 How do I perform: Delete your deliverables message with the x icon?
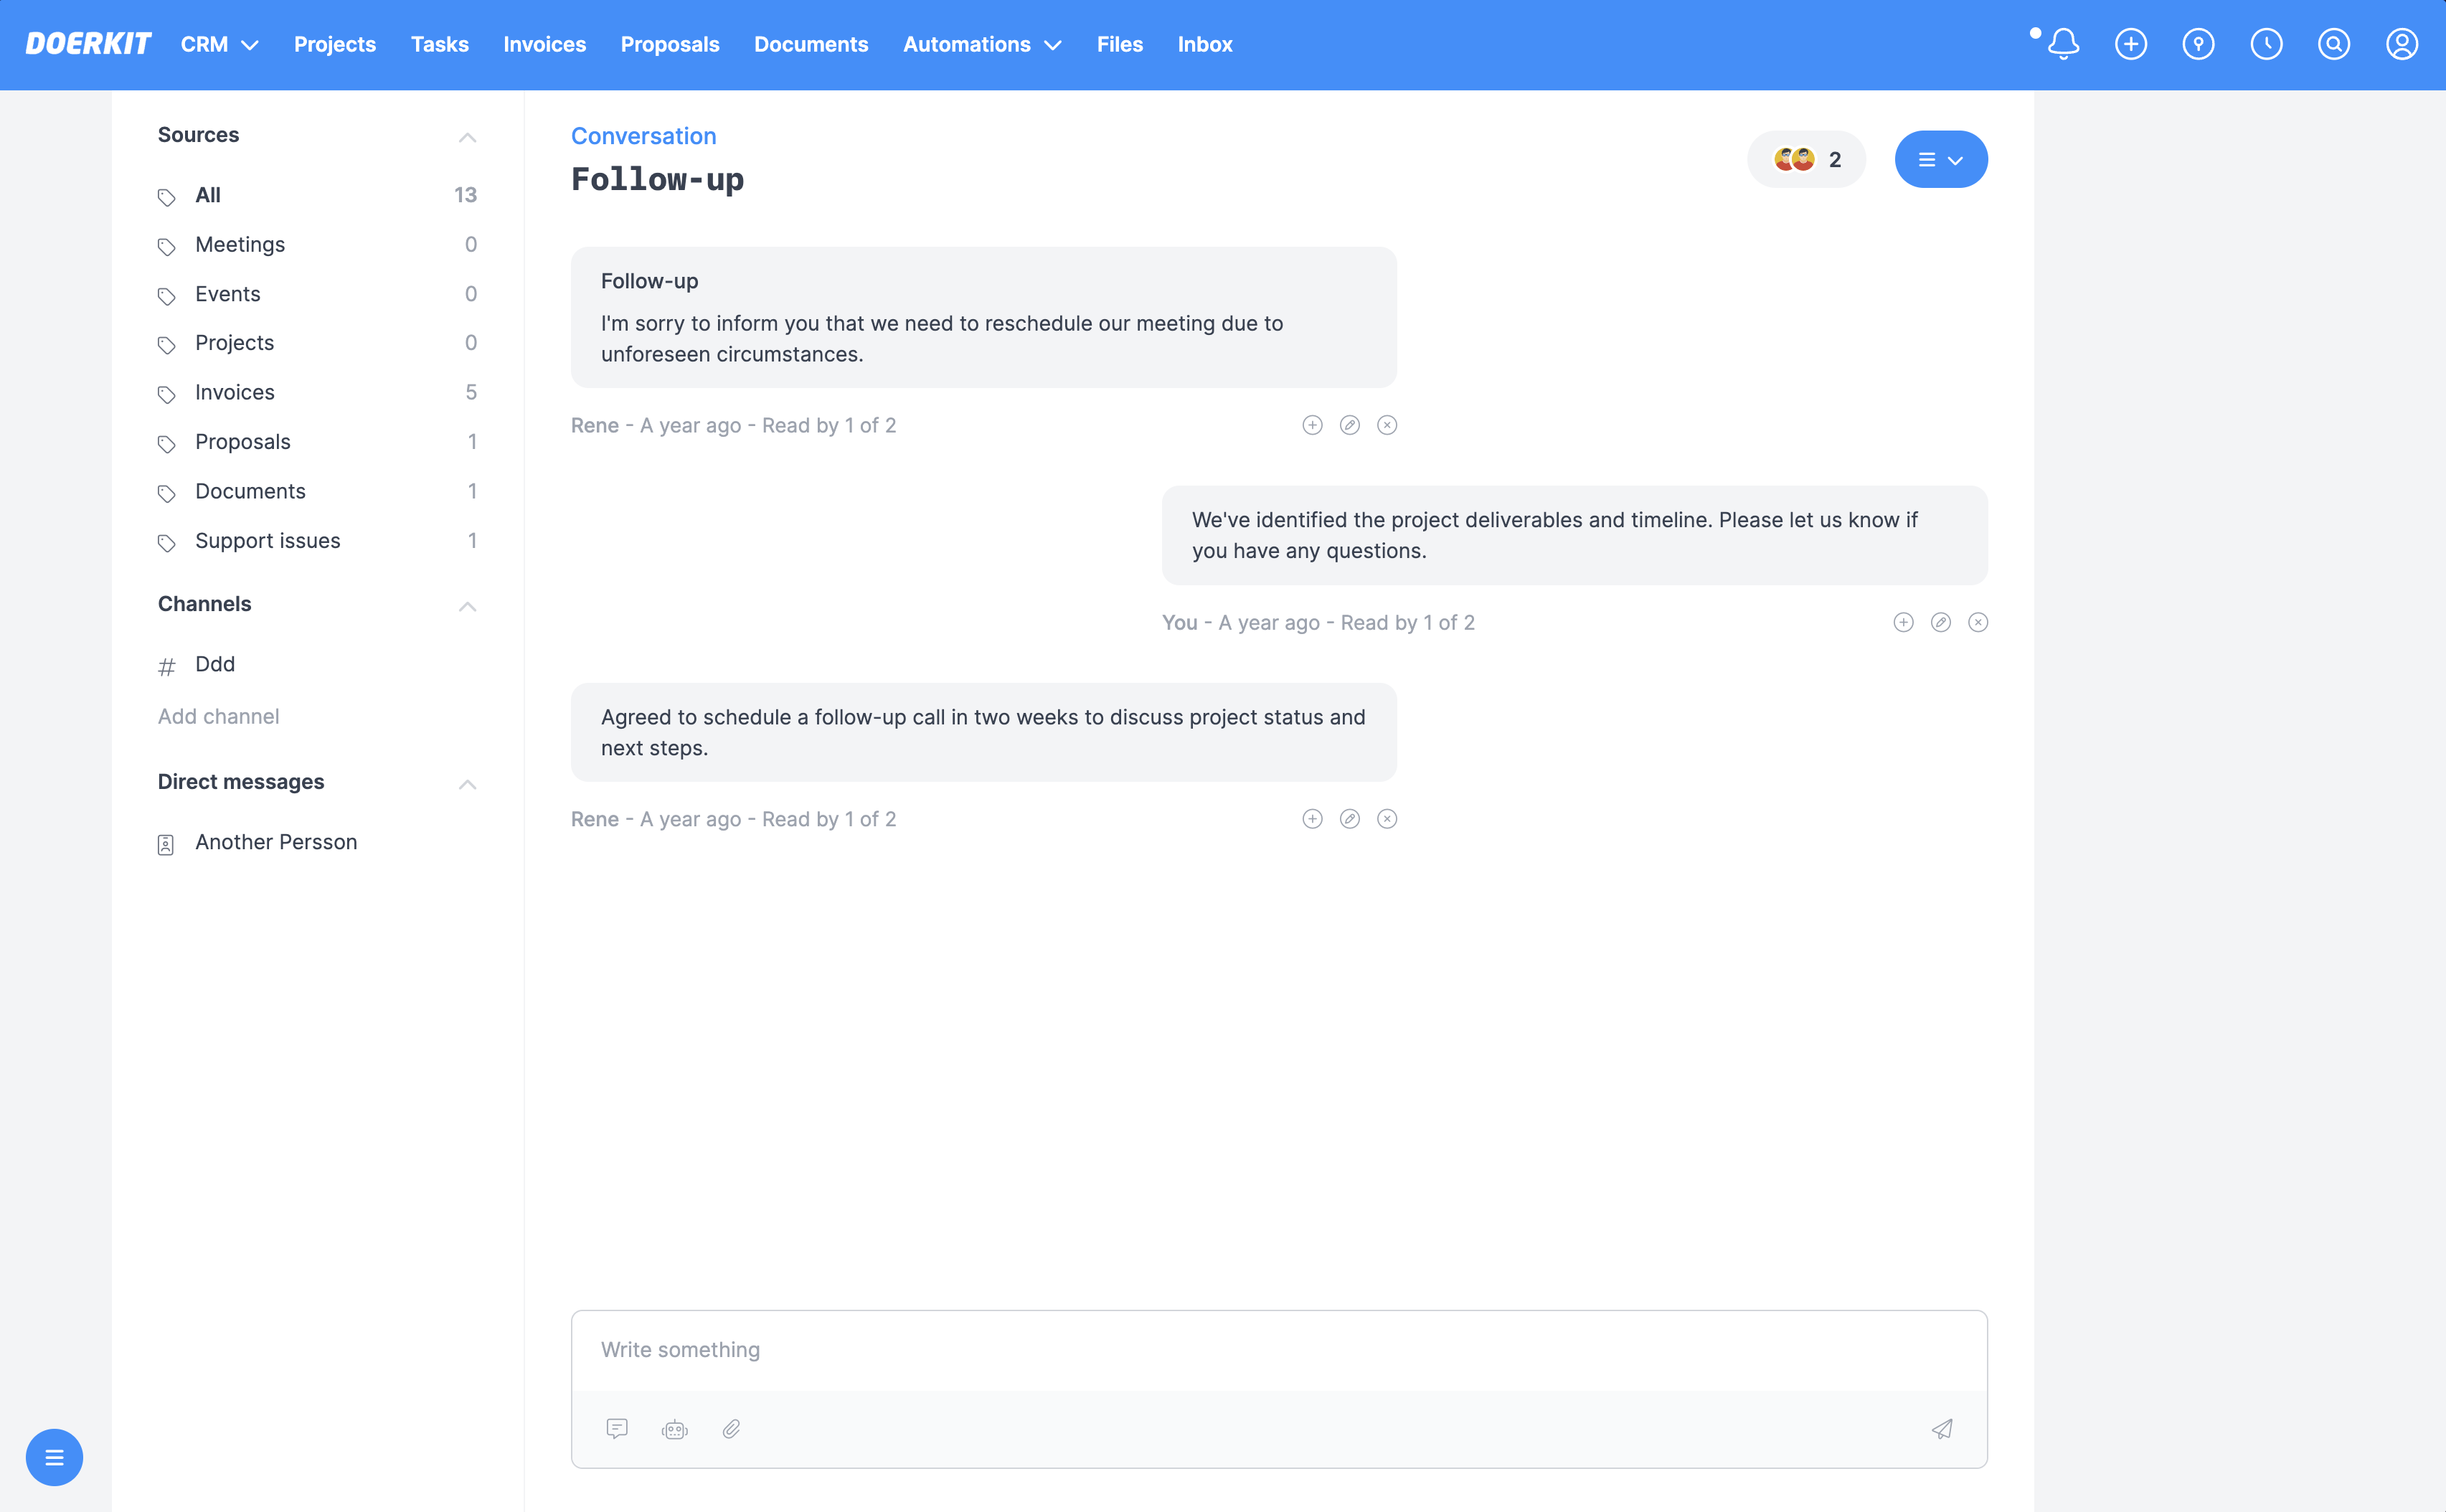(x=1980, y=621)
